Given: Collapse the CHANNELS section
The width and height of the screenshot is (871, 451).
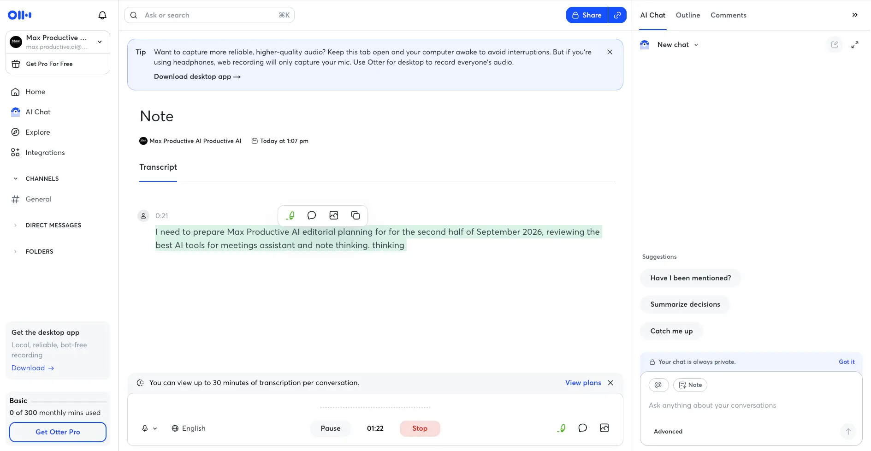Looking at the screenshot, I should click(x=16, y=179).
